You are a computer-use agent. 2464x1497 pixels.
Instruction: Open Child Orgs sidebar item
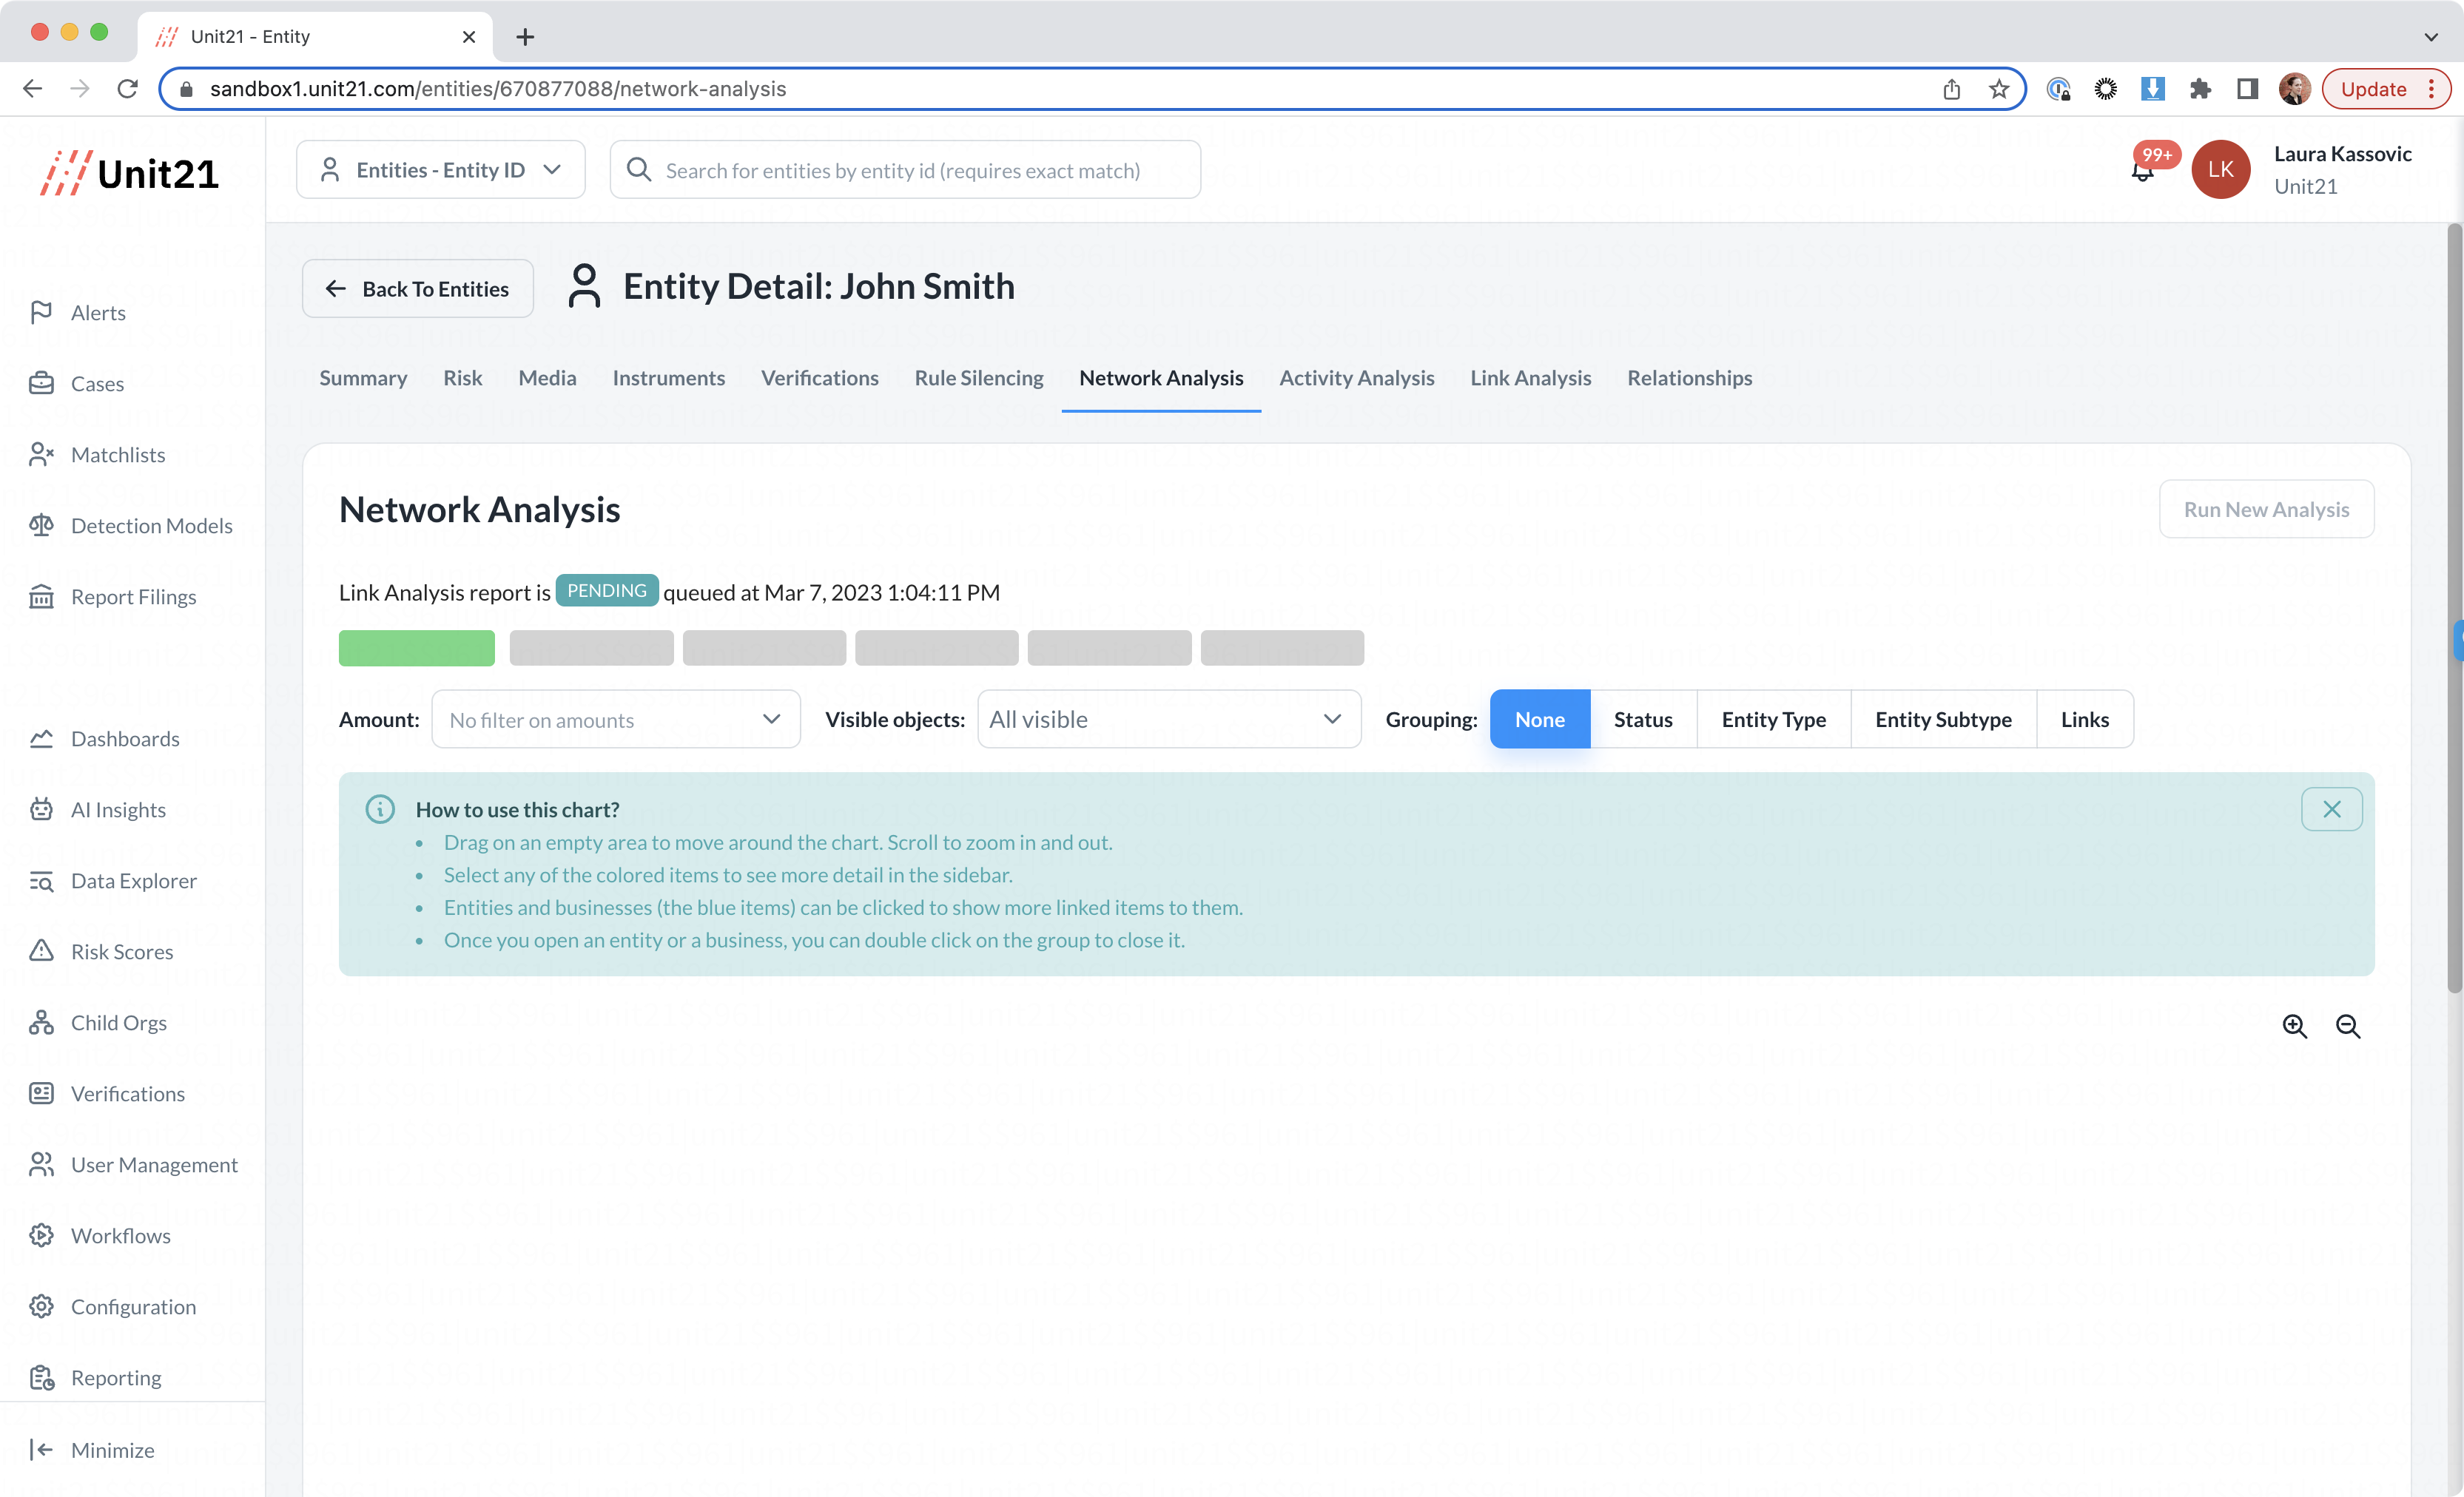(118, 1022)
